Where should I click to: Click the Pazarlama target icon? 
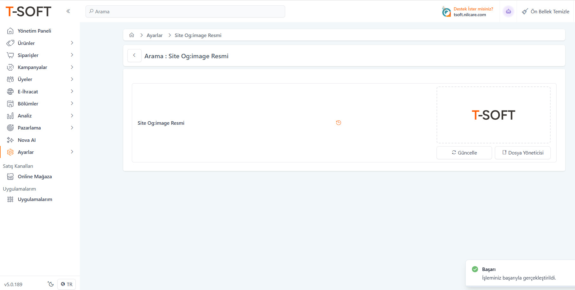click(10, 128)
